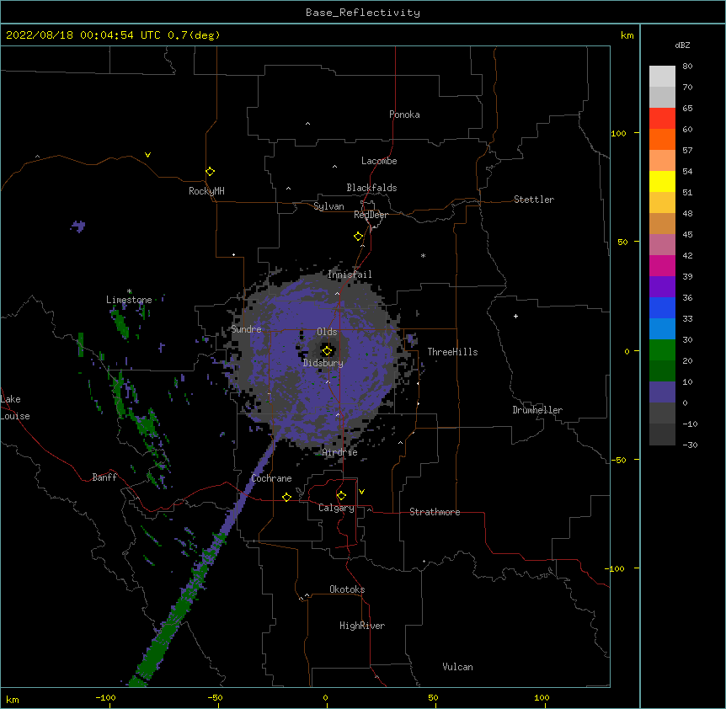The height and width of the screenshot is (709, 726).
Task: Click the yellow diamond marker above RockyMH
Action: [210, 172]
